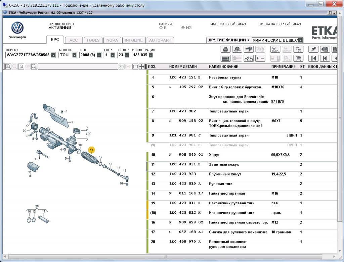Open the ГЛГР dropdown showing 4
The image size is (344, 262).
point(113,55)
